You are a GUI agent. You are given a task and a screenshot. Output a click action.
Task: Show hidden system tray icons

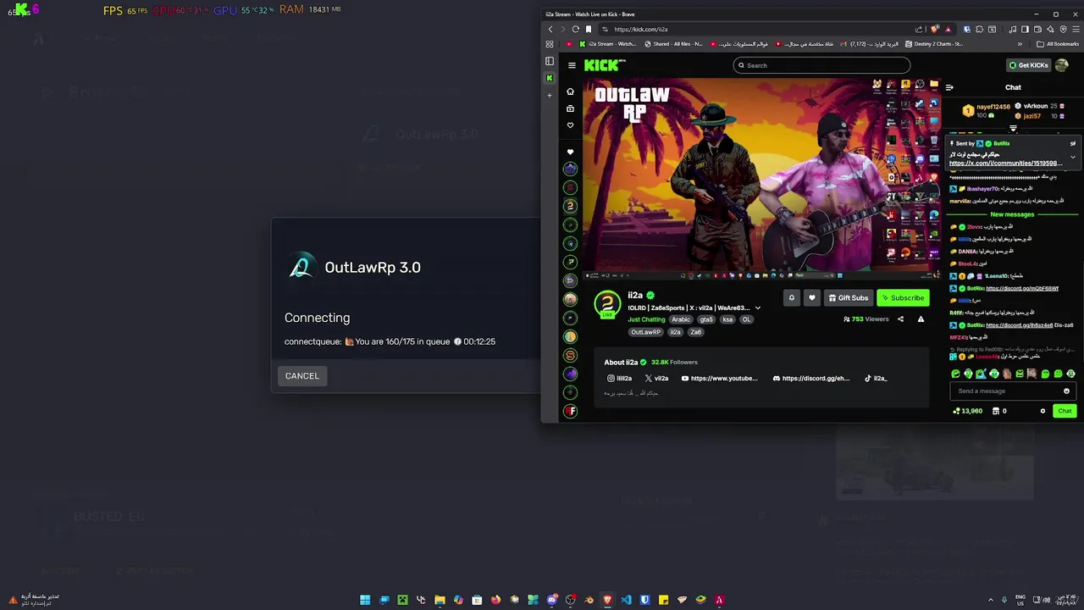click(991, 600)
